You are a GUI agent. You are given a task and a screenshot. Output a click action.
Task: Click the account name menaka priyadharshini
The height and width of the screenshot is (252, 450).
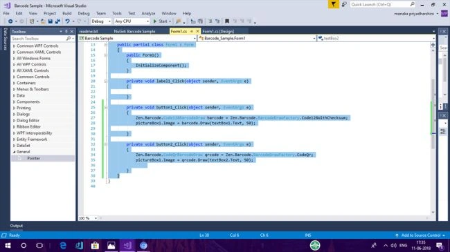(414, 13)
